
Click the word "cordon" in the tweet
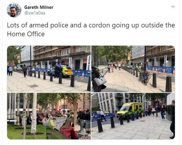coord(99,25)
